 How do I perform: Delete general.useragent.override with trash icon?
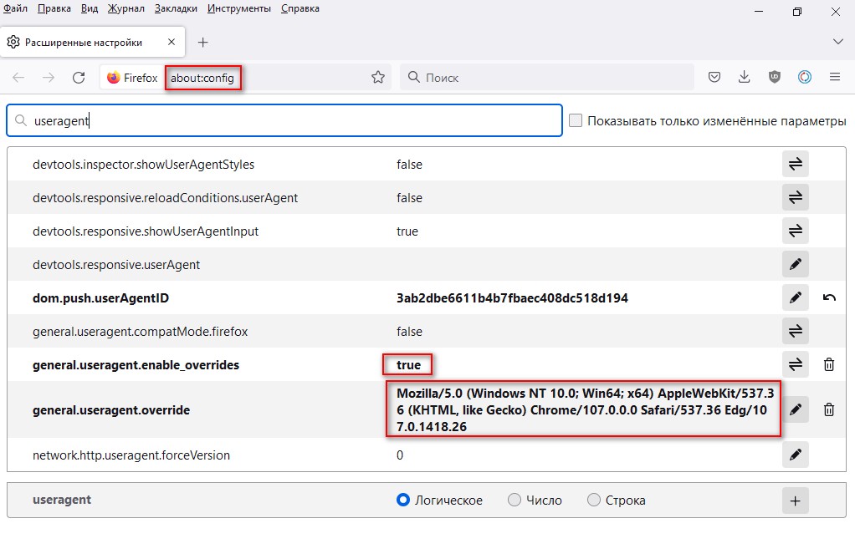pos(829,409)
